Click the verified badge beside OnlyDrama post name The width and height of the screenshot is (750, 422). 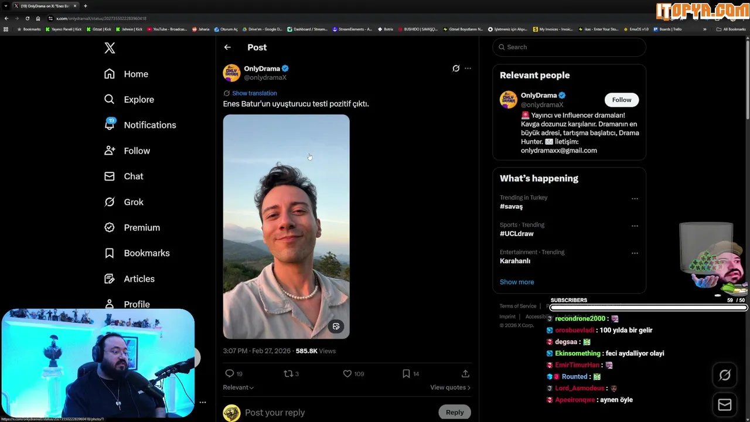pos(285,69)
